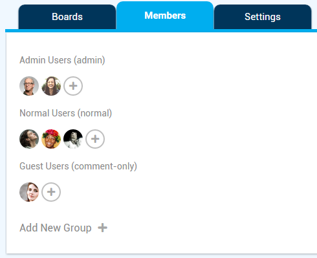Select the laughing long-haired woman admin avatar
The width and height of the screenshot is (317, 258).
51,86
